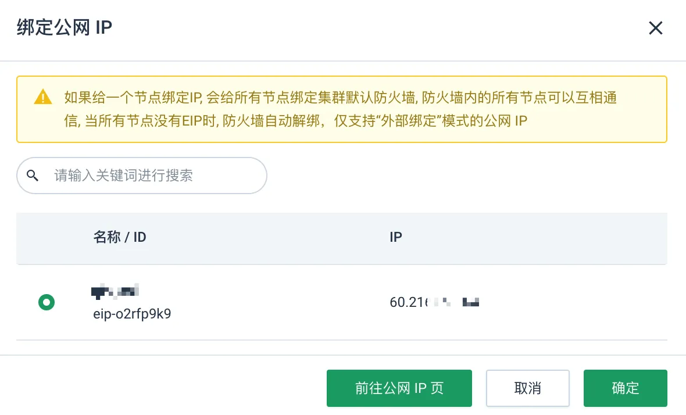Click warning line starting 如果给一个节点绑定IP
Screen dimensions: 686x415
(340, 97)
